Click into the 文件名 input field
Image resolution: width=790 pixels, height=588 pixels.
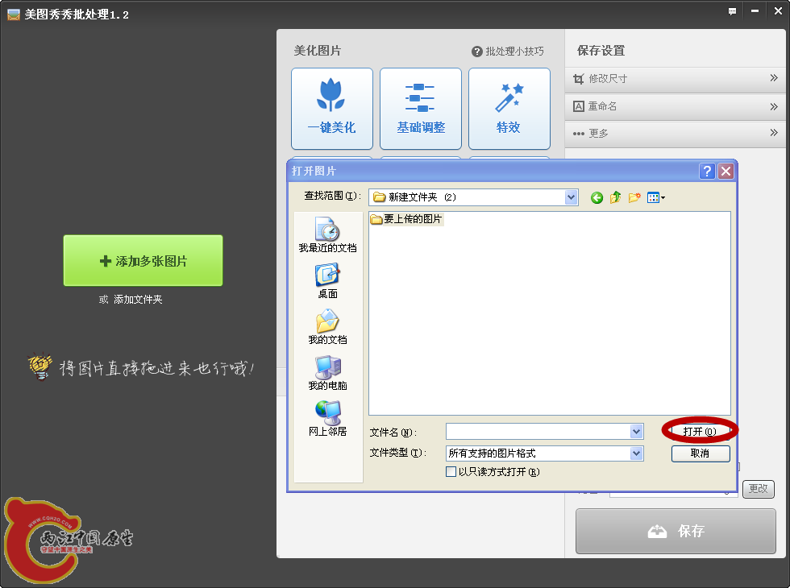[538, 432]
